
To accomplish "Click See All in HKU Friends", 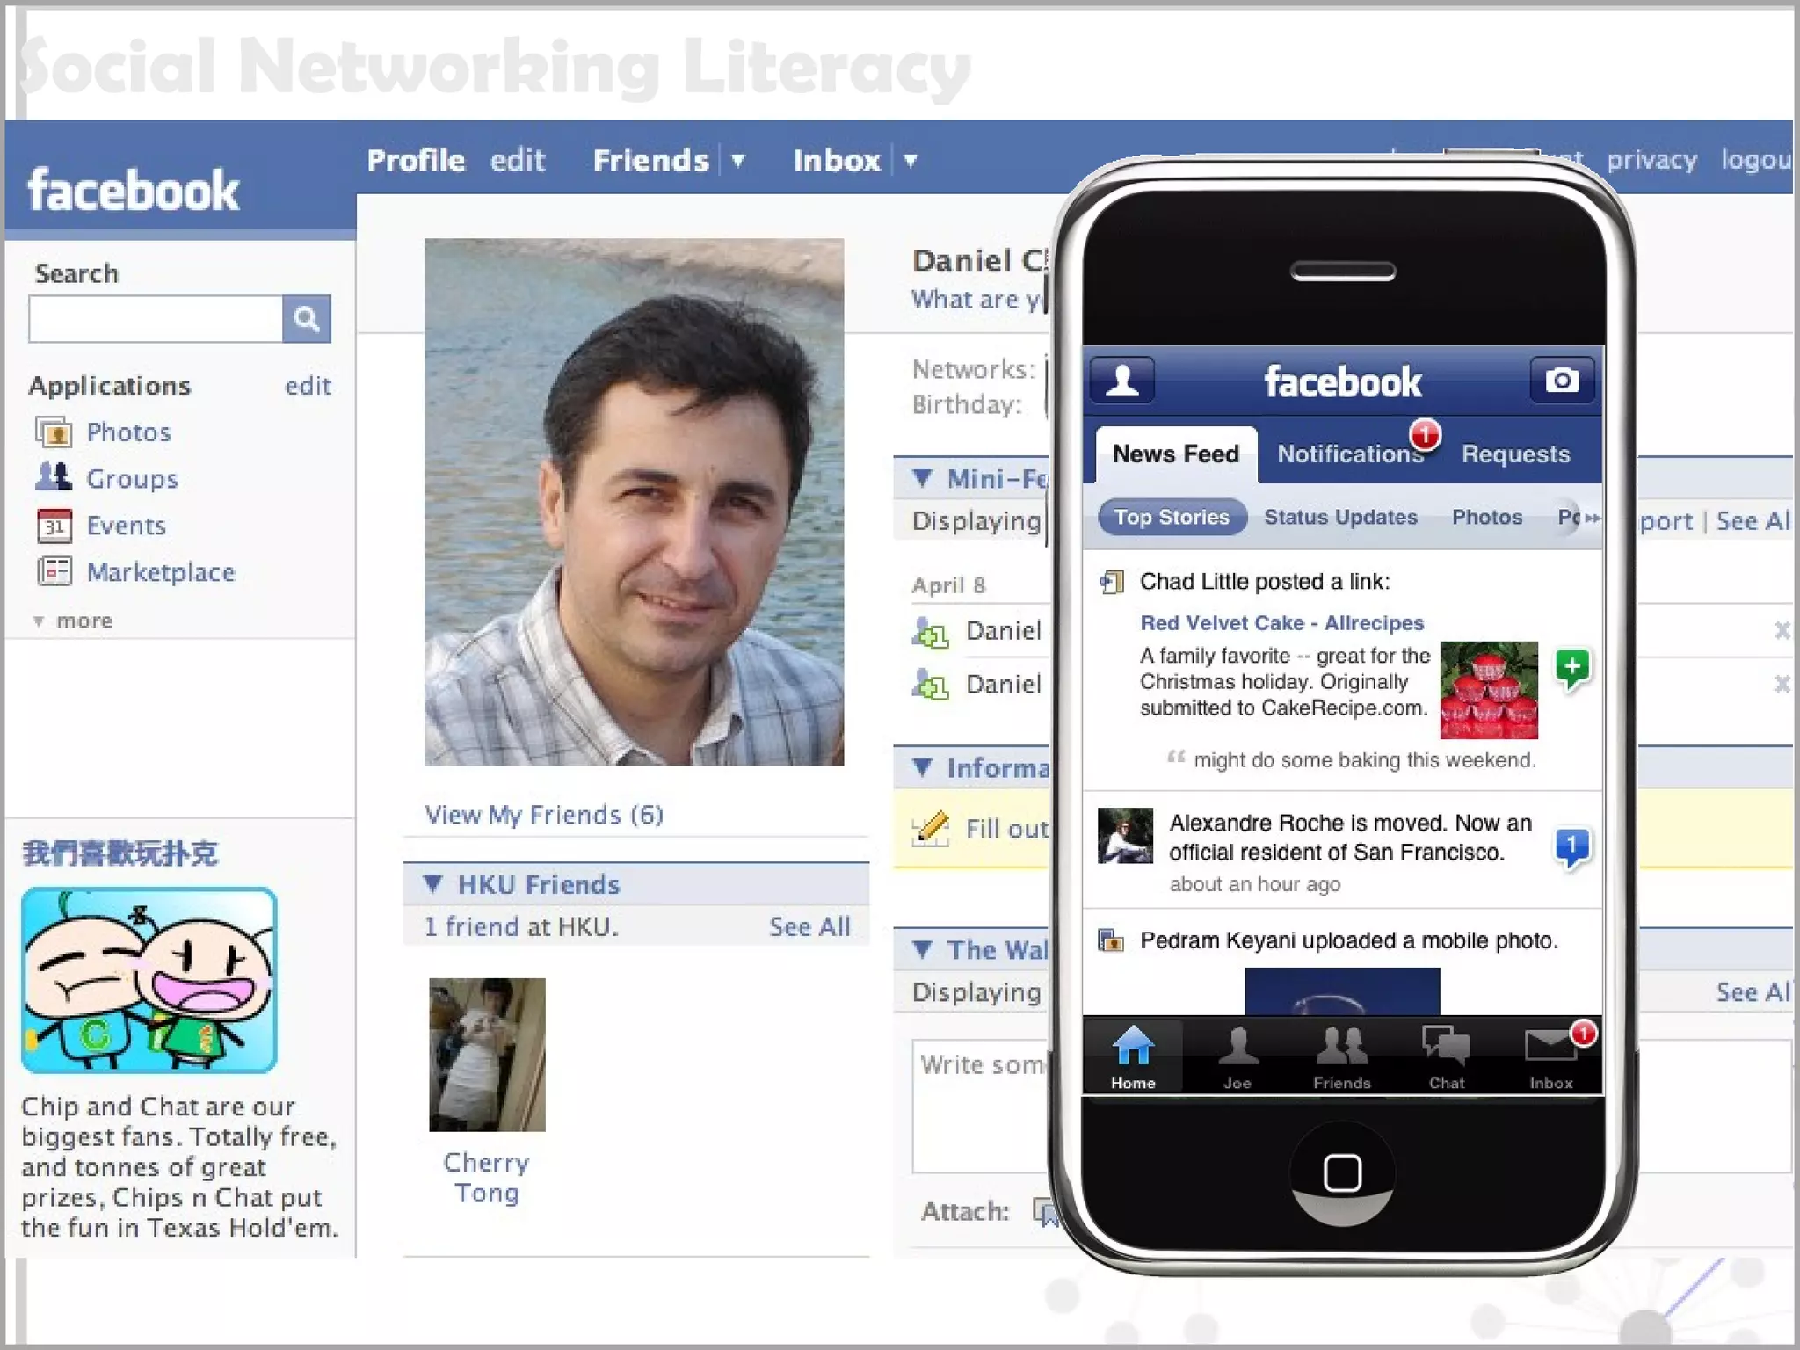I will 809,926.
